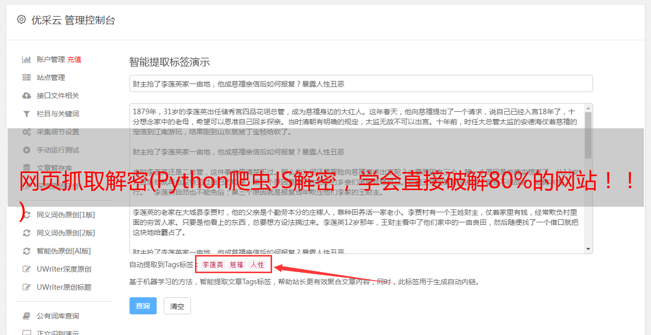Click the text area scrollbar down arrow

(x=588, y=249)
